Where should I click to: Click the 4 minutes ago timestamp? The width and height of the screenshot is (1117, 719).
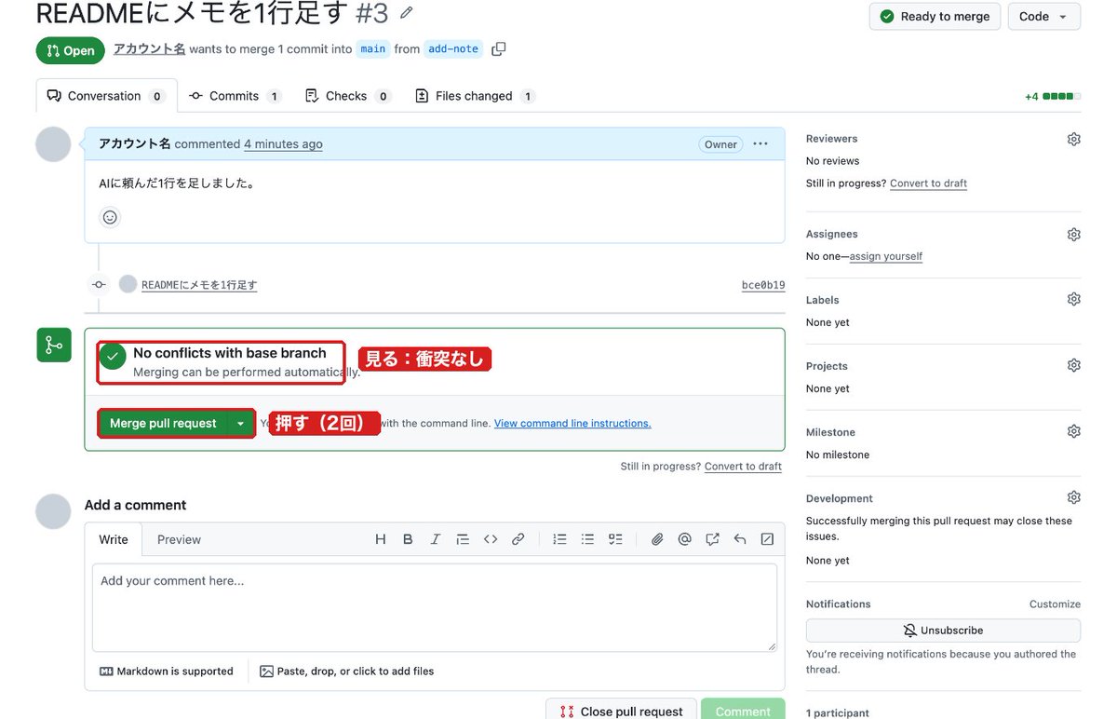[283, 144]
